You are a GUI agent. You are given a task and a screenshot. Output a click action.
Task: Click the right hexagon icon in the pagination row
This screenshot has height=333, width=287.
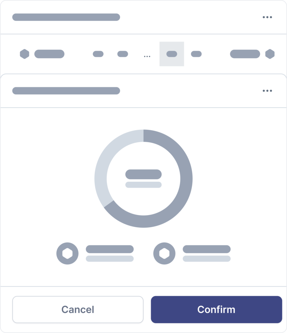pyautogui.click(x=270, y=54)
